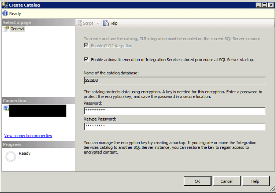The height and width of the screenshot is (193, 276).
Task: Focus the Password input field
Action: point(175,111)
